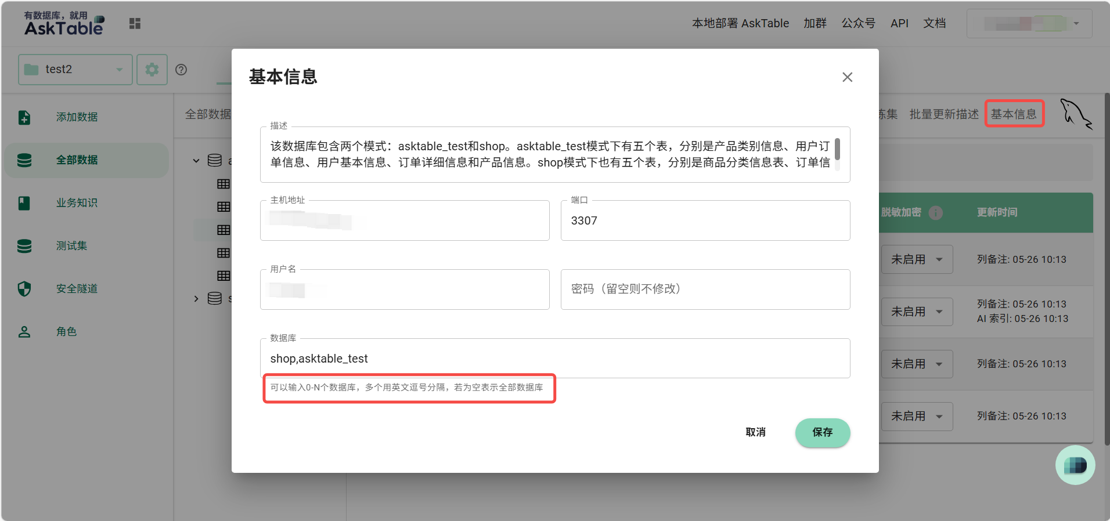Select the fifth table grid icon

224,276
